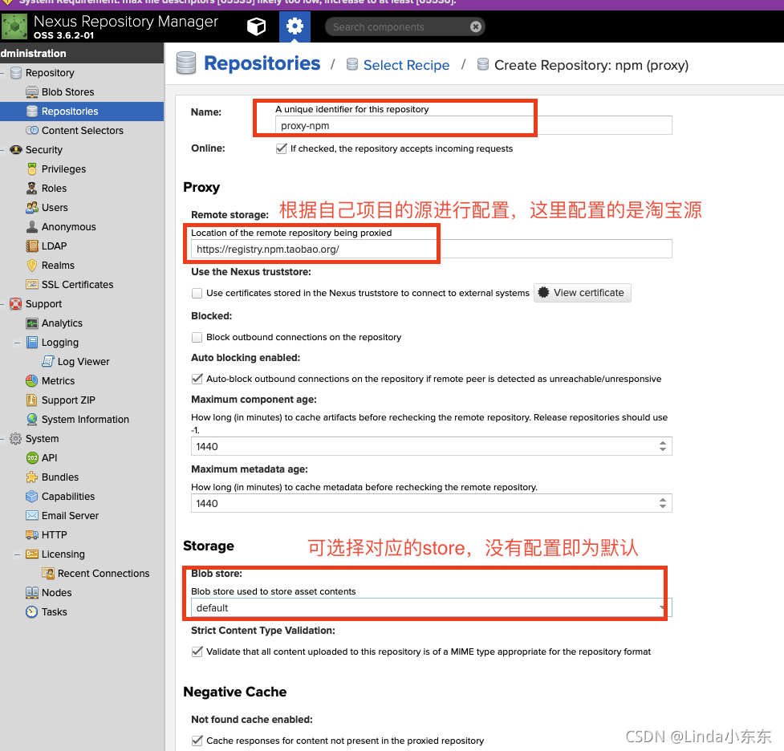Click the View certificate button
The image size is (784, 751).
(583, 293)
